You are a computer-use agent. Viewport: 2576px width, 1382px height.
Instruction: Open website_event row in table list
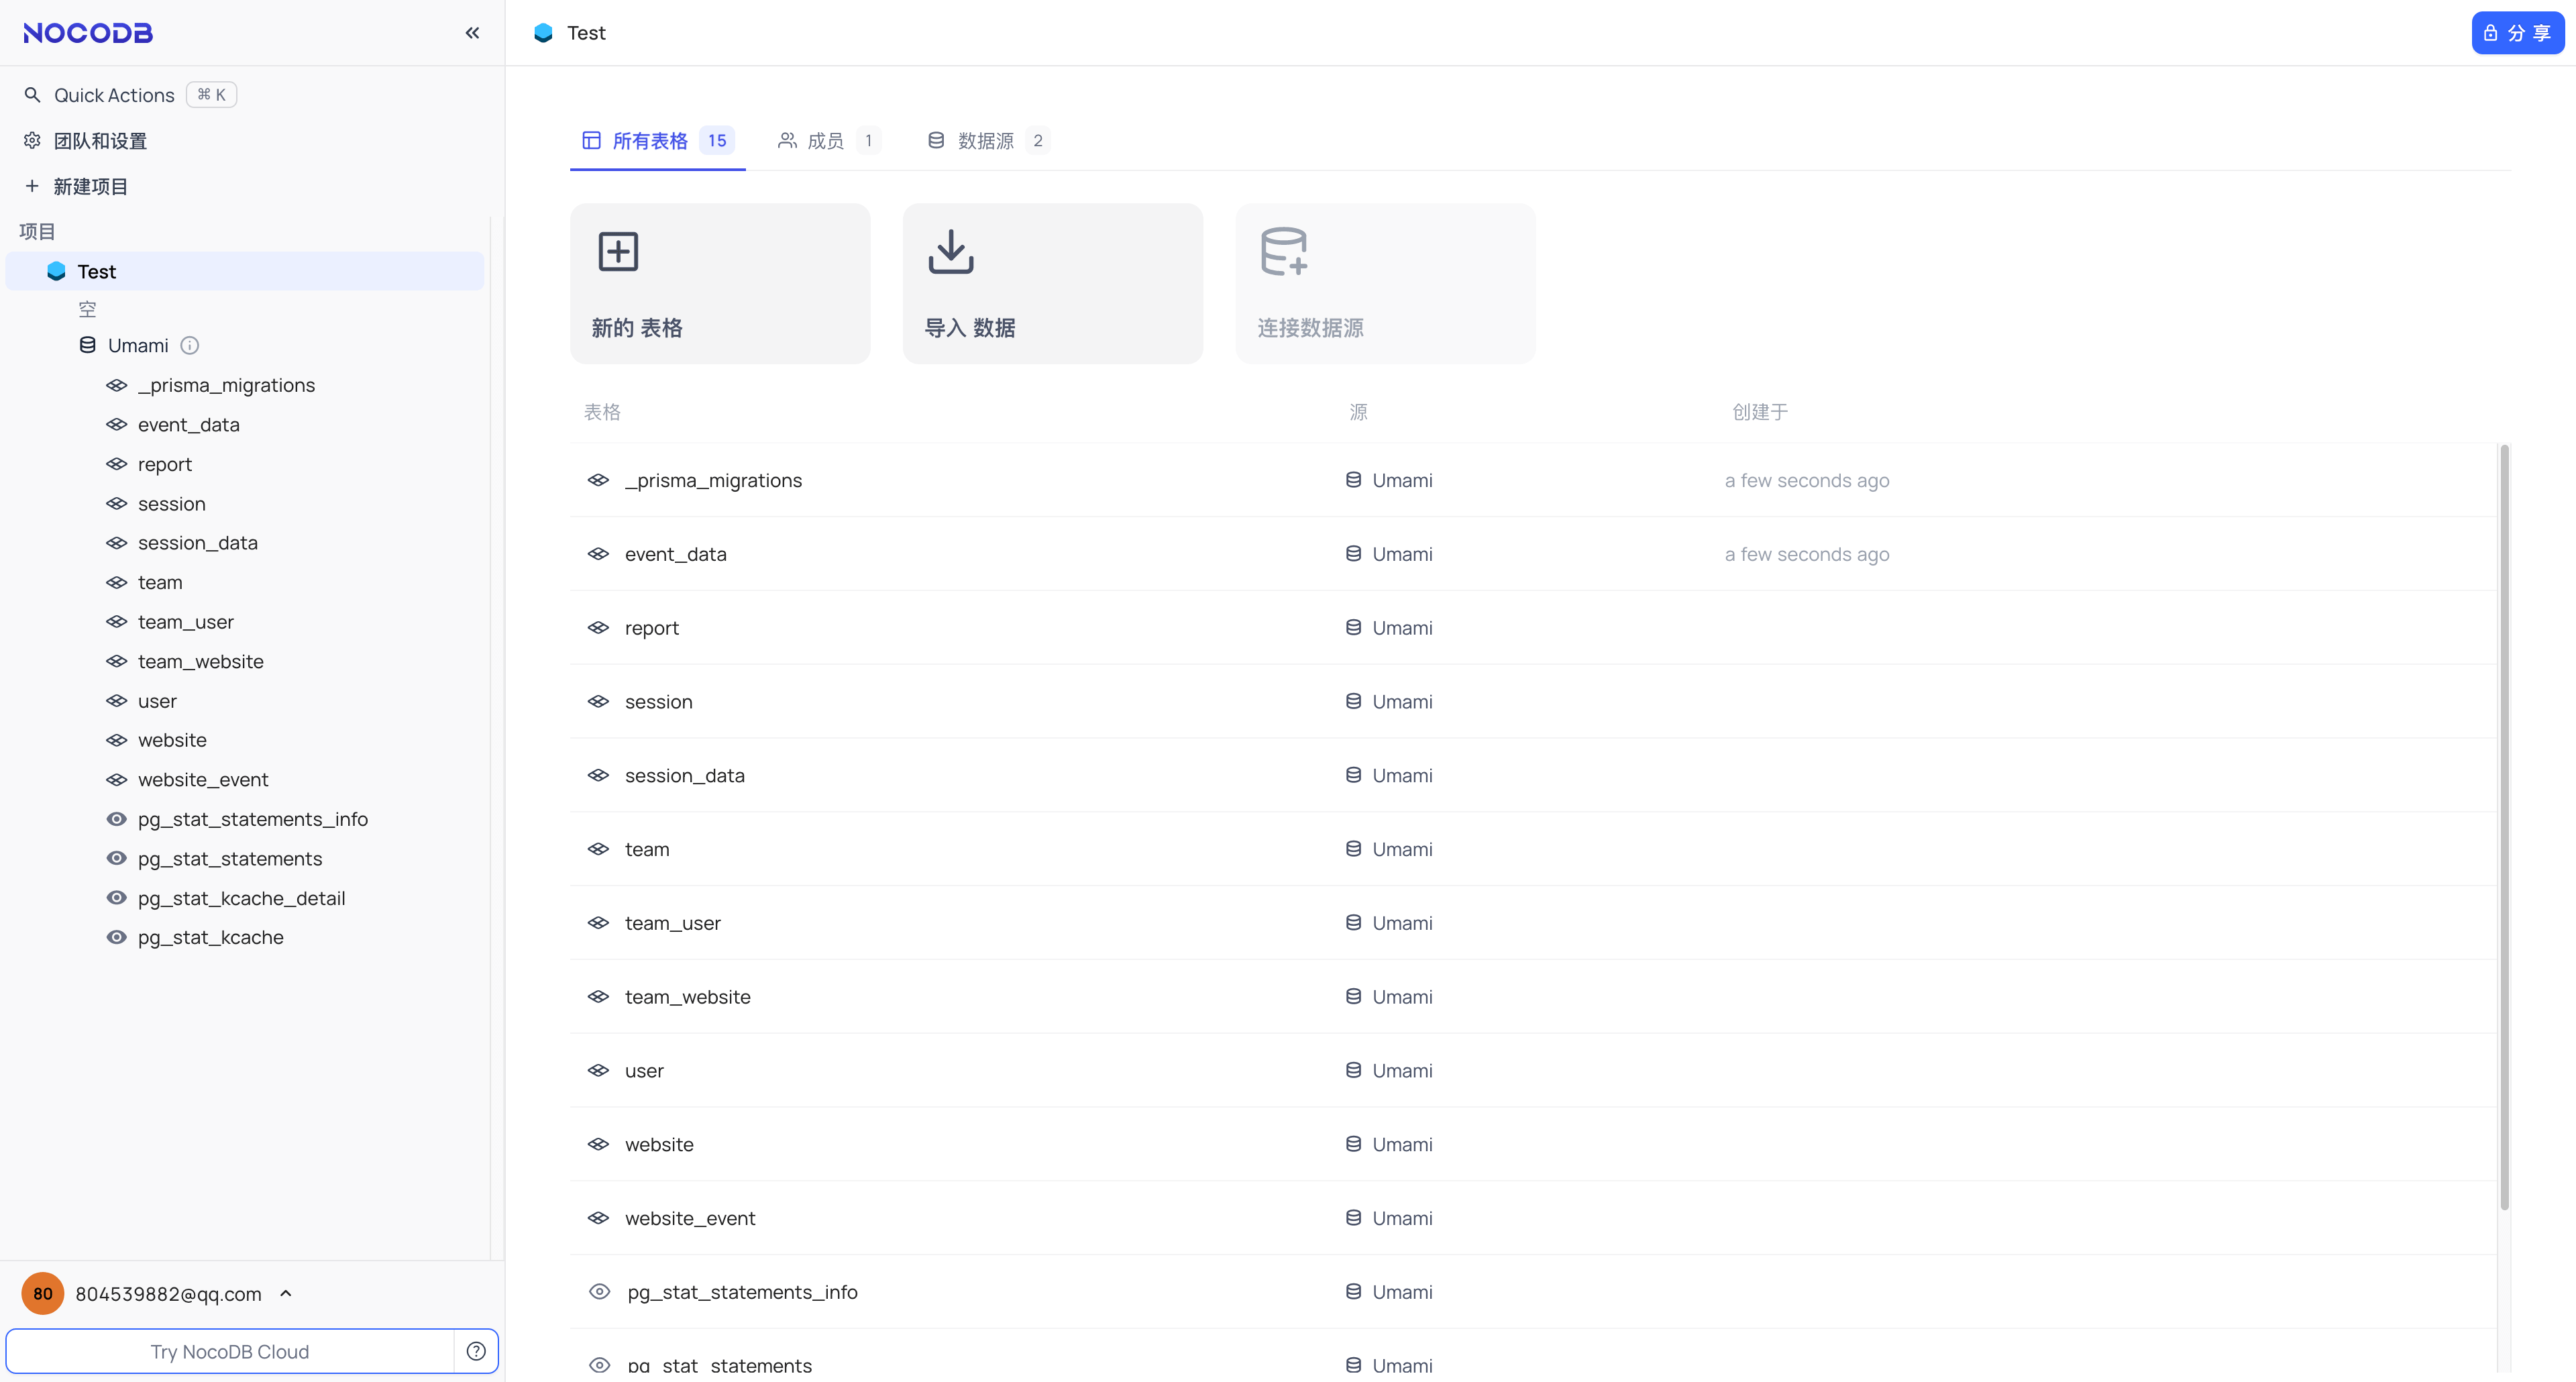(x=1533, y=1218)
